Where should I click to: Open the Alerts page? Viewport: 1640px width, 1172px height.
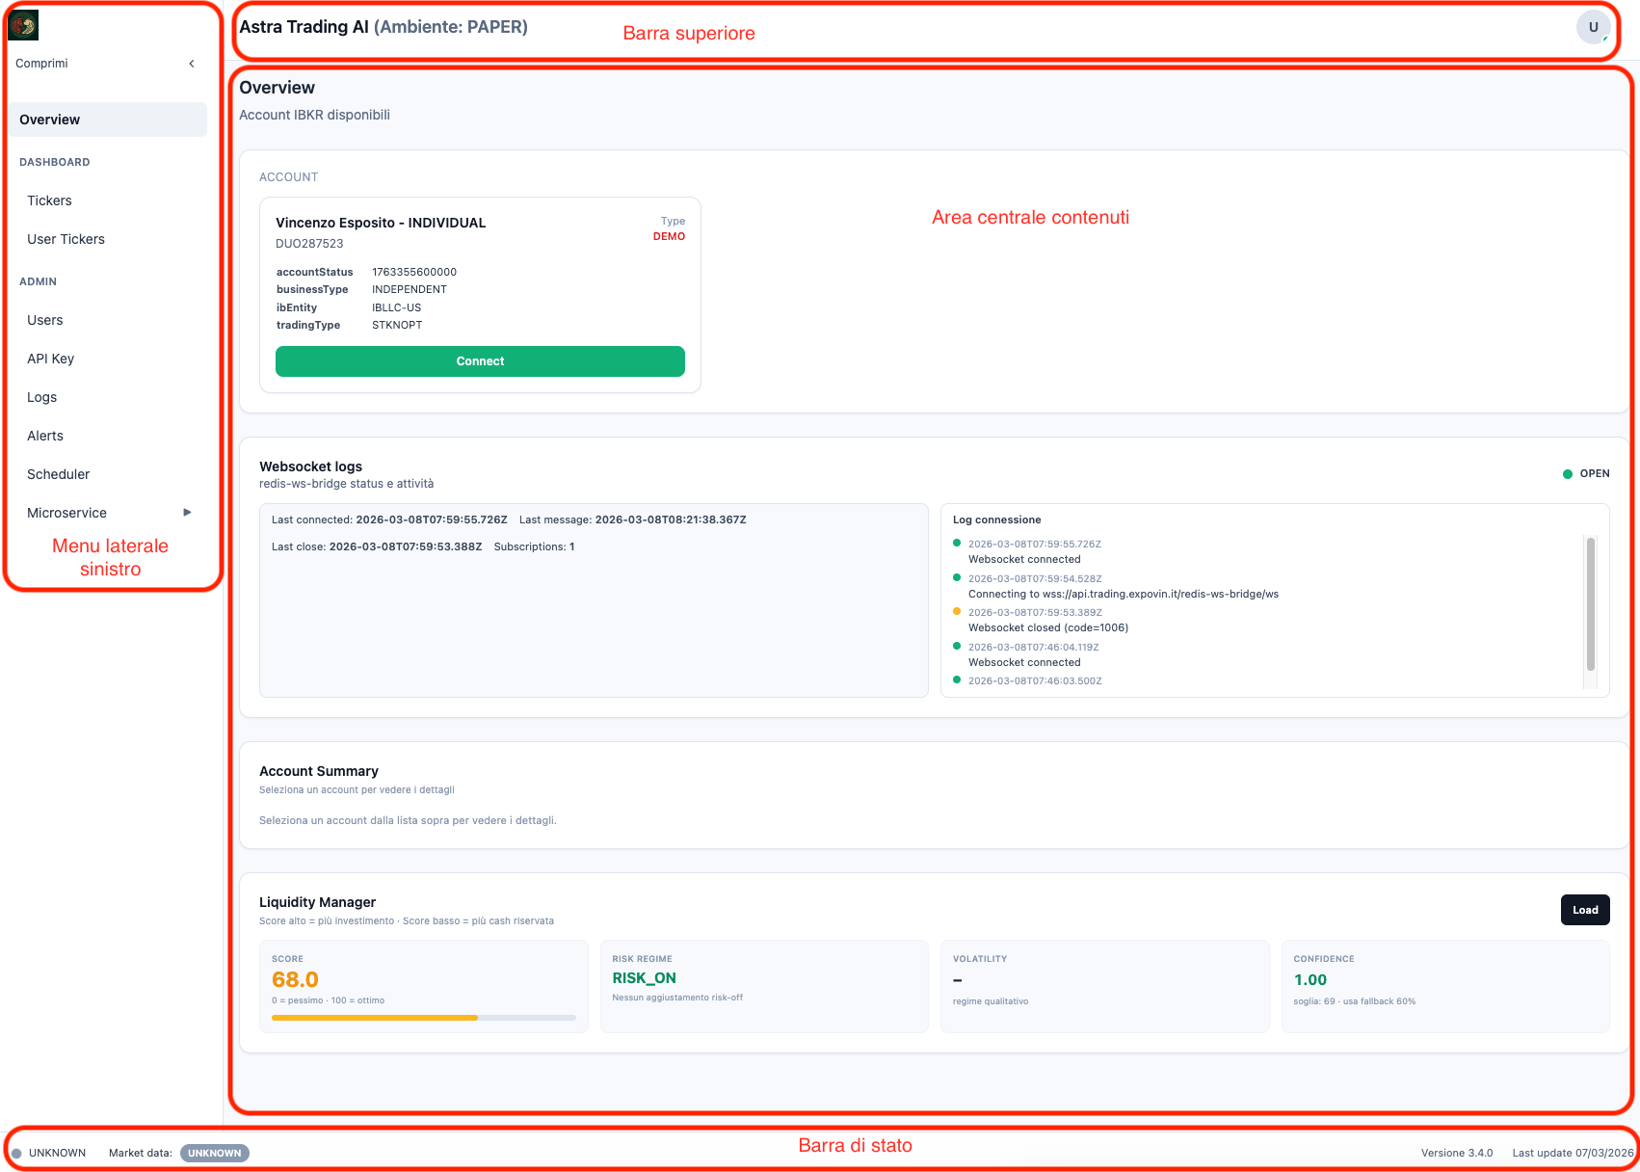45,436
